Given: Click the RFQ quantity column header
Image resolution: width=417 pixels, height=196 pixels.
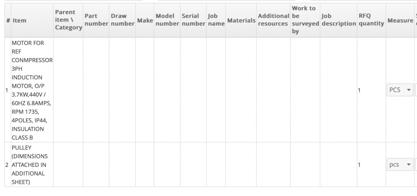Looking at the screenshot, I should click(371, 20).
